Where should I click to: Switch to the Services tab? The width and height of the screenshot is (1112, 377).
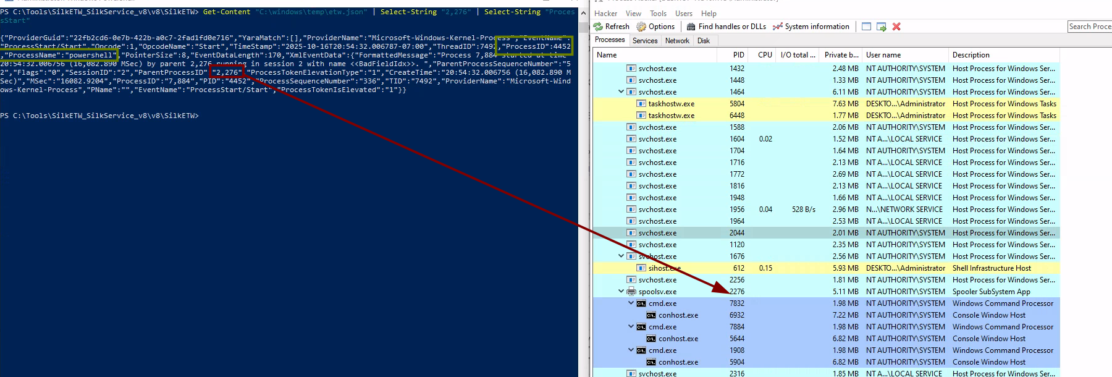tap(645, 41)
